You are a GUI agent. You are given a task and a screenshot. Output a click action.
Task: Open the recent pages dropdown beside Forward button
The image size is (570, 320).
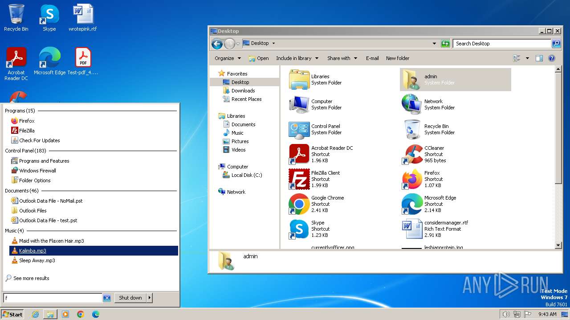(238, 44)
